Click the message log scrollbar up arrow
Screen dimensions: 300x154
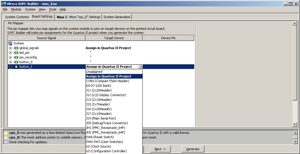pyautogui.click(x=295, y=132)
